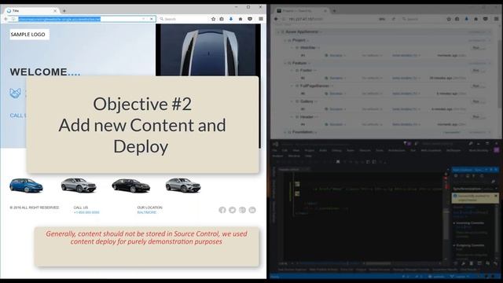The image size is (503, 283).
Task: Collapse Incoming Commits in Team Explorer
Action: click(x=454, y=223)
